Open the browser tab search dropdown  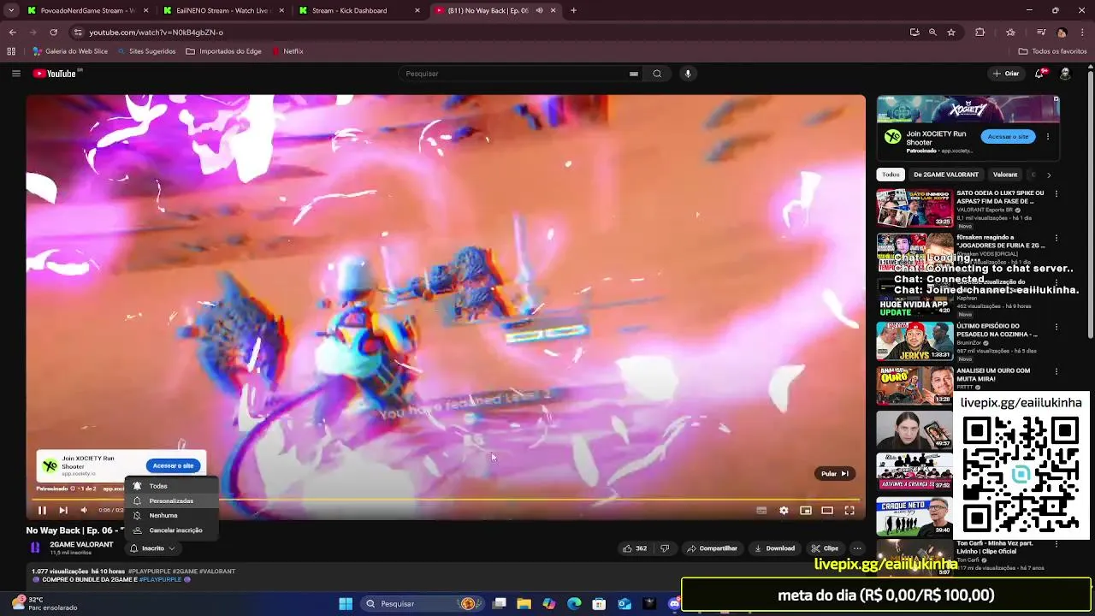[11, 10]
